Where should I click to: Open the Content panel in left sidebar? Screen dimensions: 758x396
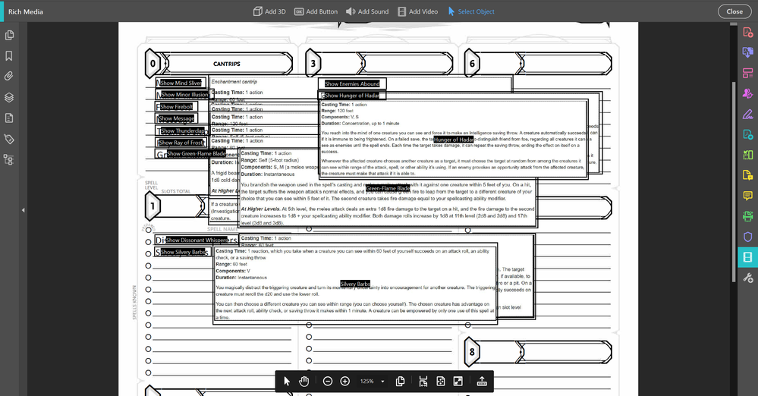tap(8, 118)
